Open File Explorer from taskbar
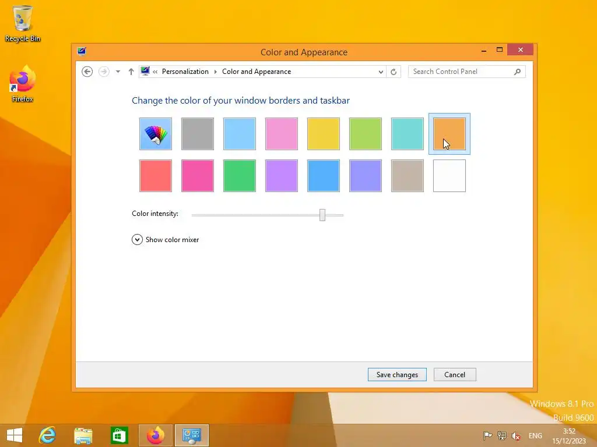Viewport: 597px width, 447px height. 83,435
